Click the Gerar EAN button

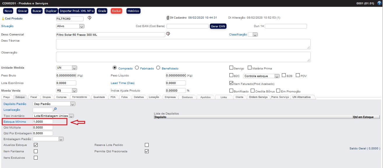pos(218,26)
